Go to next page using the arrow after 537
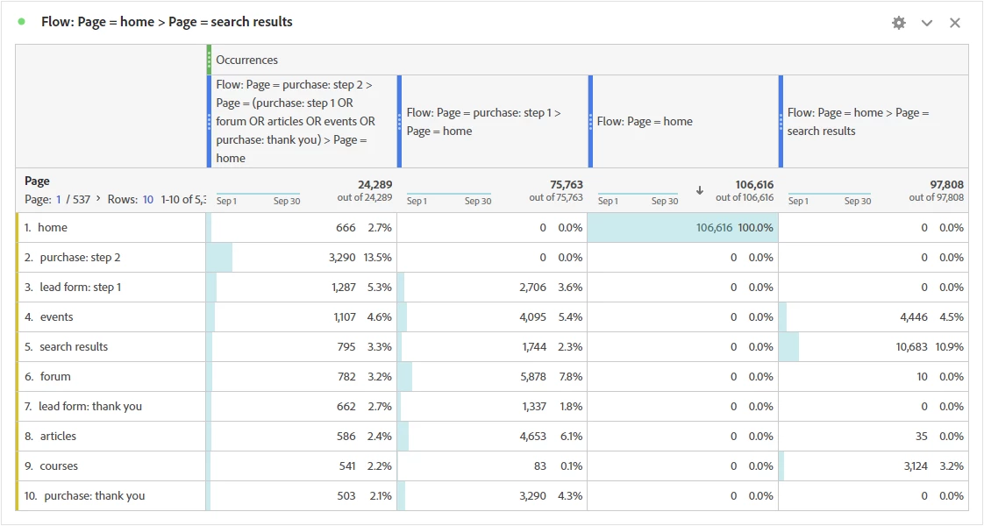 [98, 199]
